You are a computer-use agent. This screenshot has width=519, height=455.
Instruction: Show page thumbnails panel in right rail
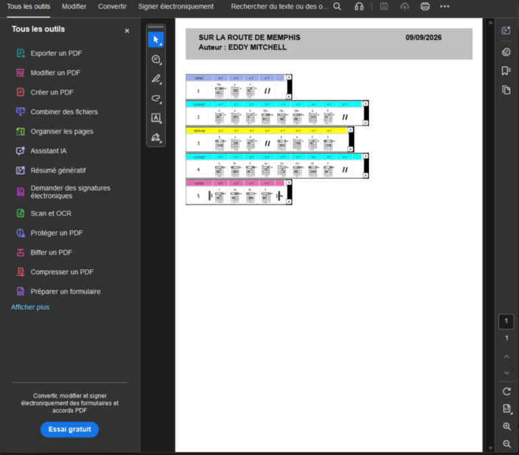click(506, 90)
